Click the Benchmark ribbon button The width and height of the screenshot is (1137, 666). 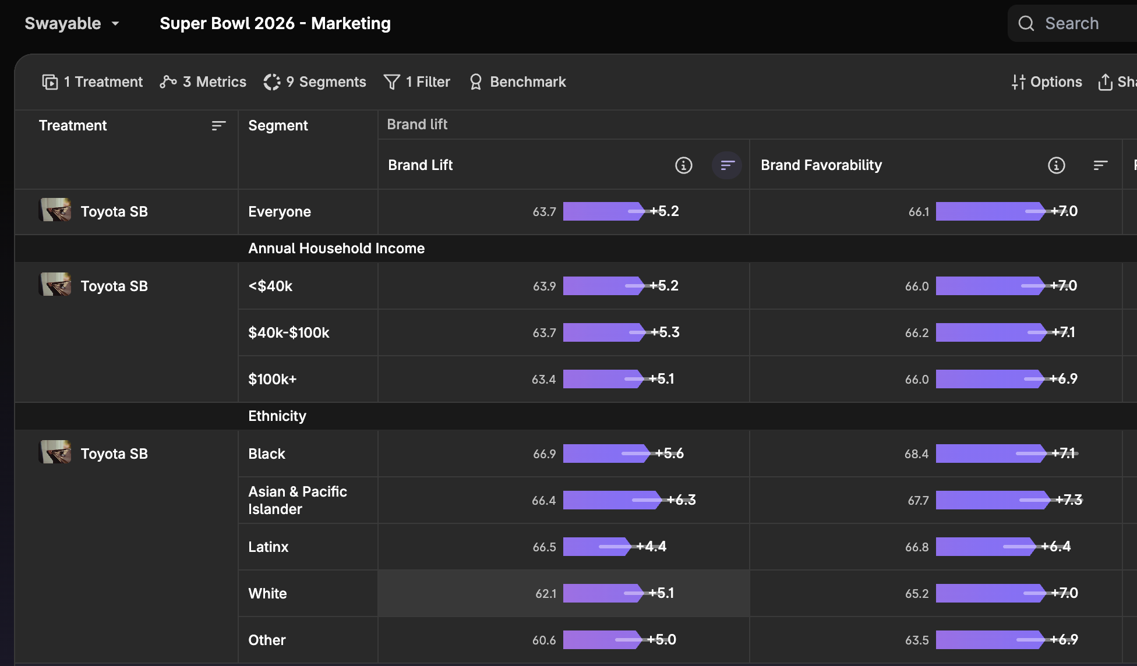(517, 82)
